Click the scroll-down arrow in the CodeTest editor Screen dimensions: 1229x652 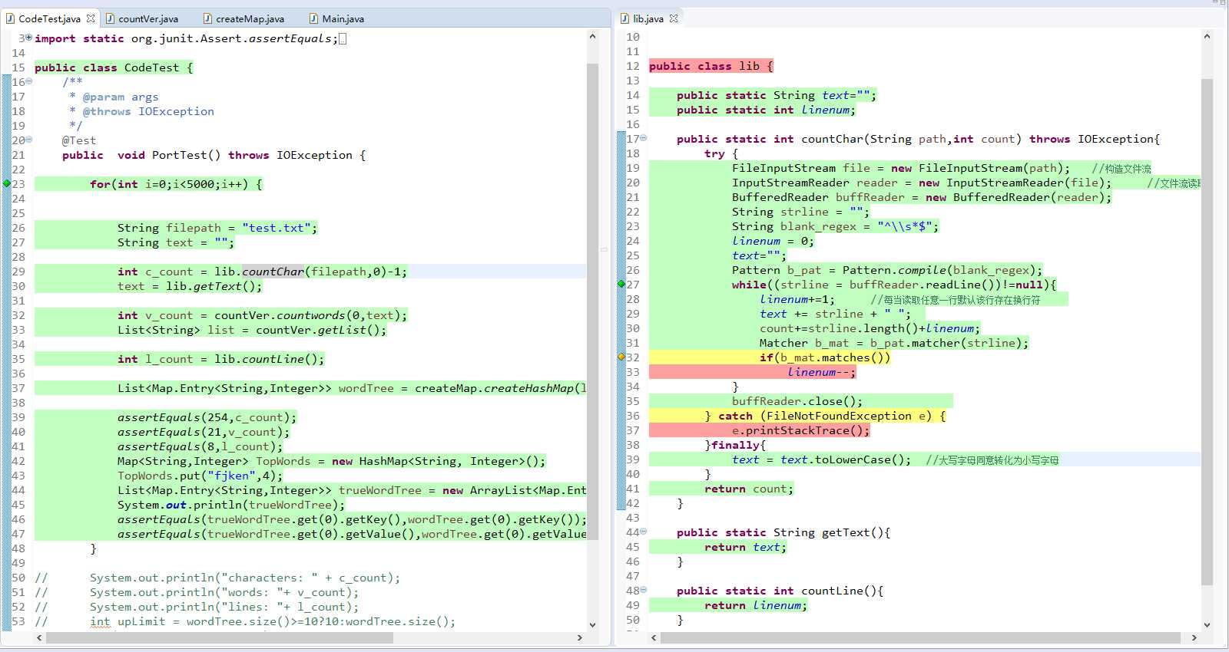(592, 624)
